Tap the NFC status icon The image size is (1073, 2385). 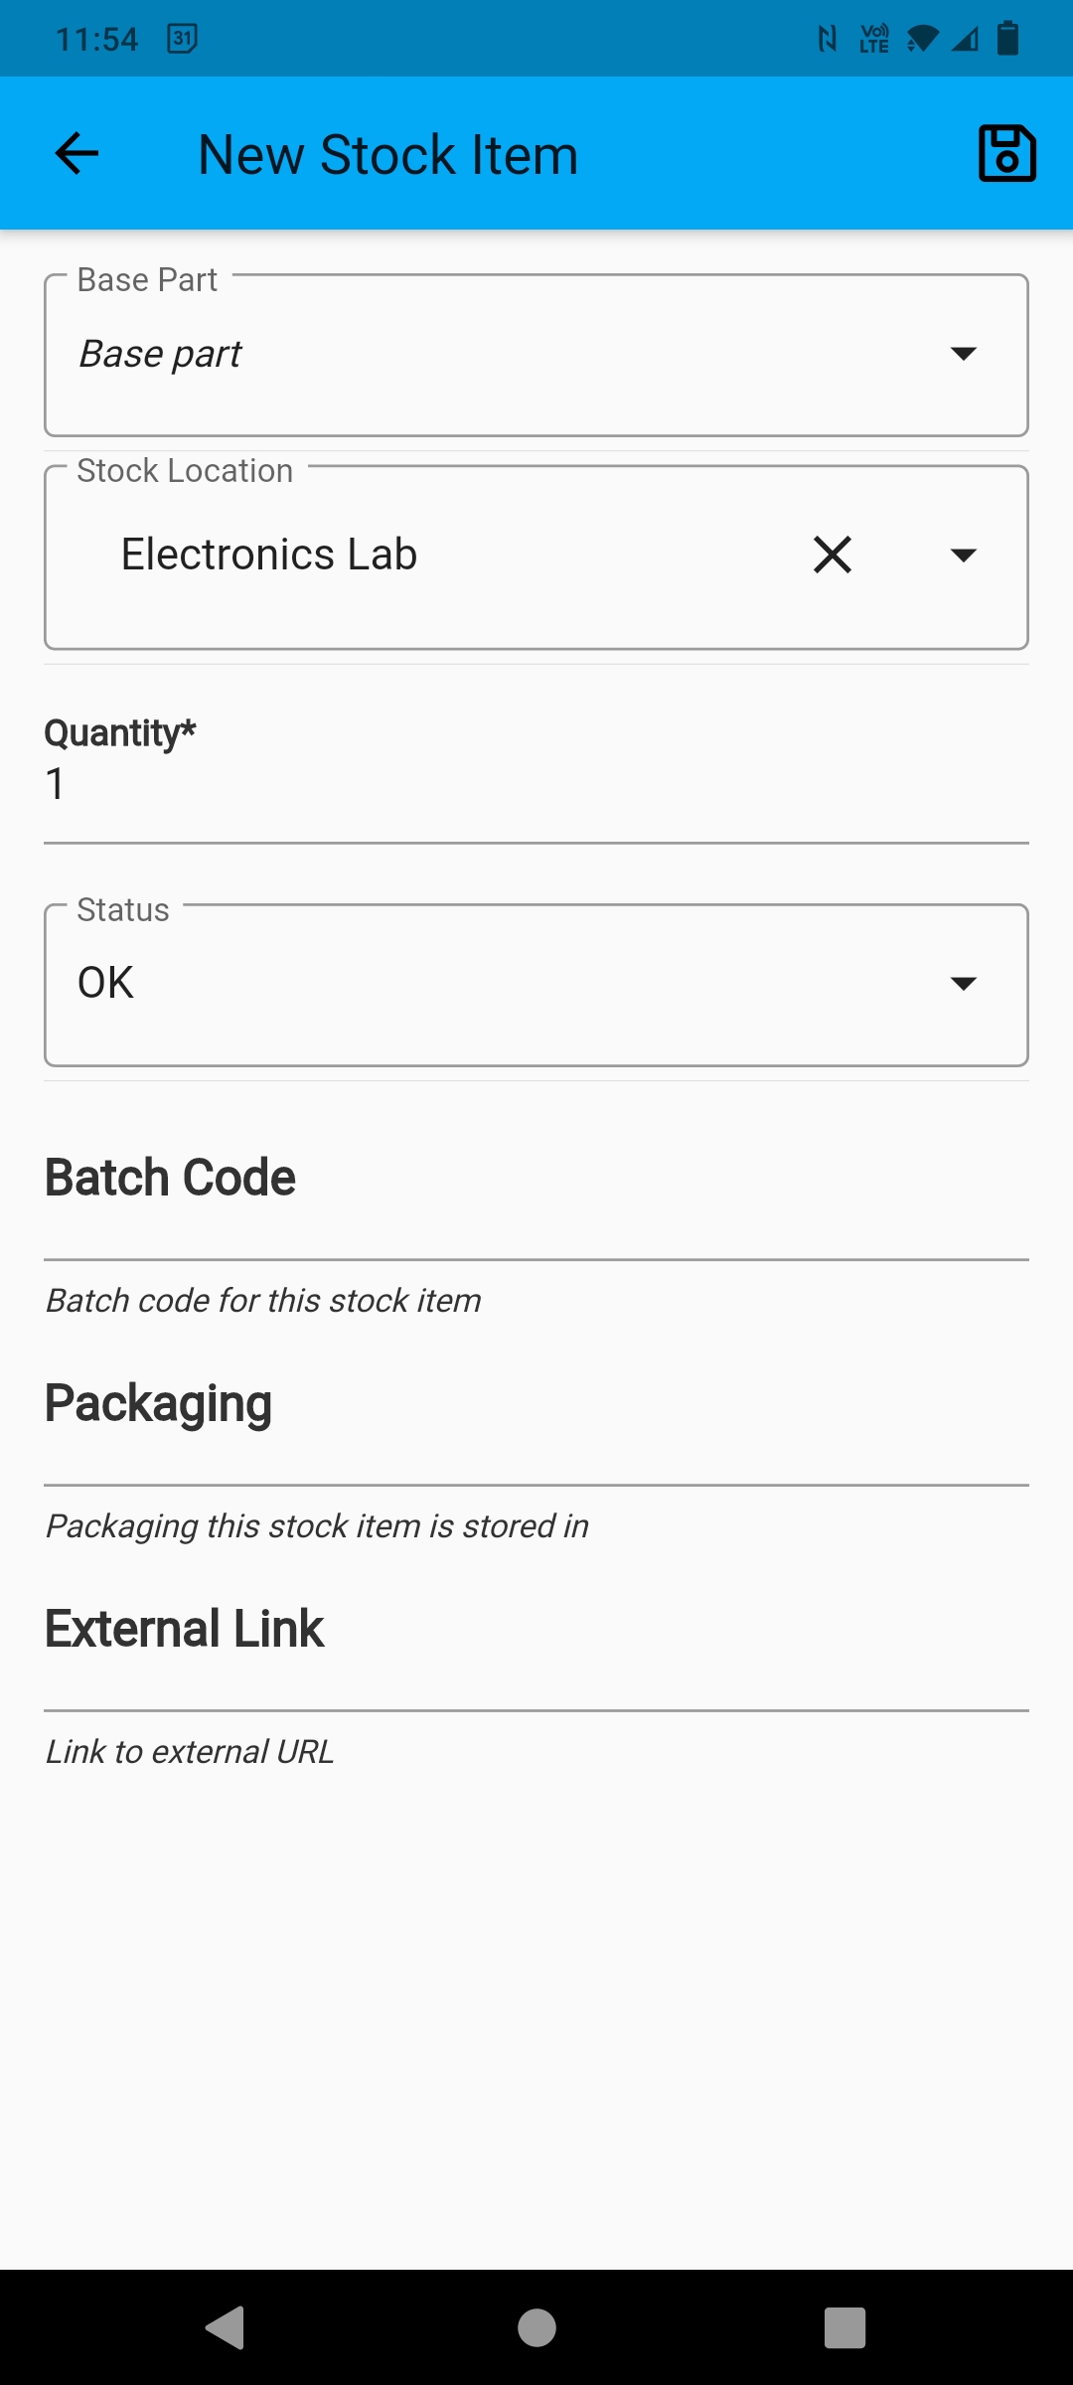(827, 39)
